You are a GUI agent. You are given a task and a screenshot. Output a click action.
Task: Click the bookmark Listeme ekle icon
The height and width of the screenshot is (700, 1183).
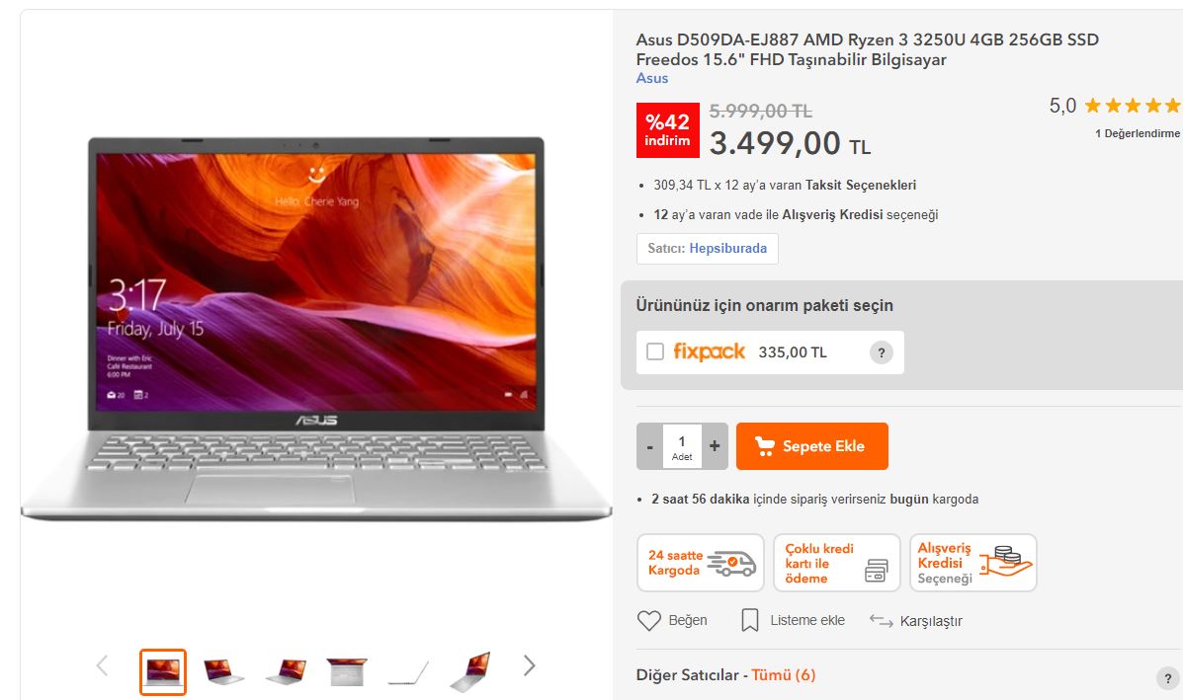(750, 620)
